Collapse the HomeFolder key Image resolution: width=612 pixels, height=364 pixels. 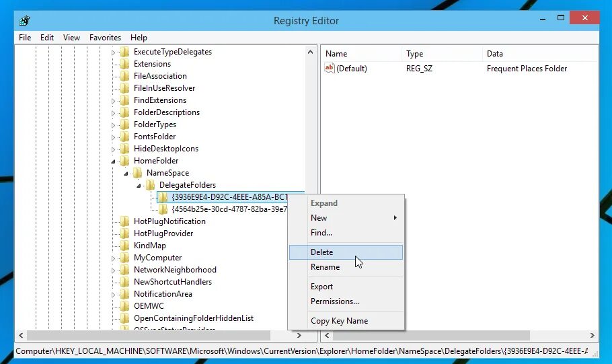click(x=113, y=161)
